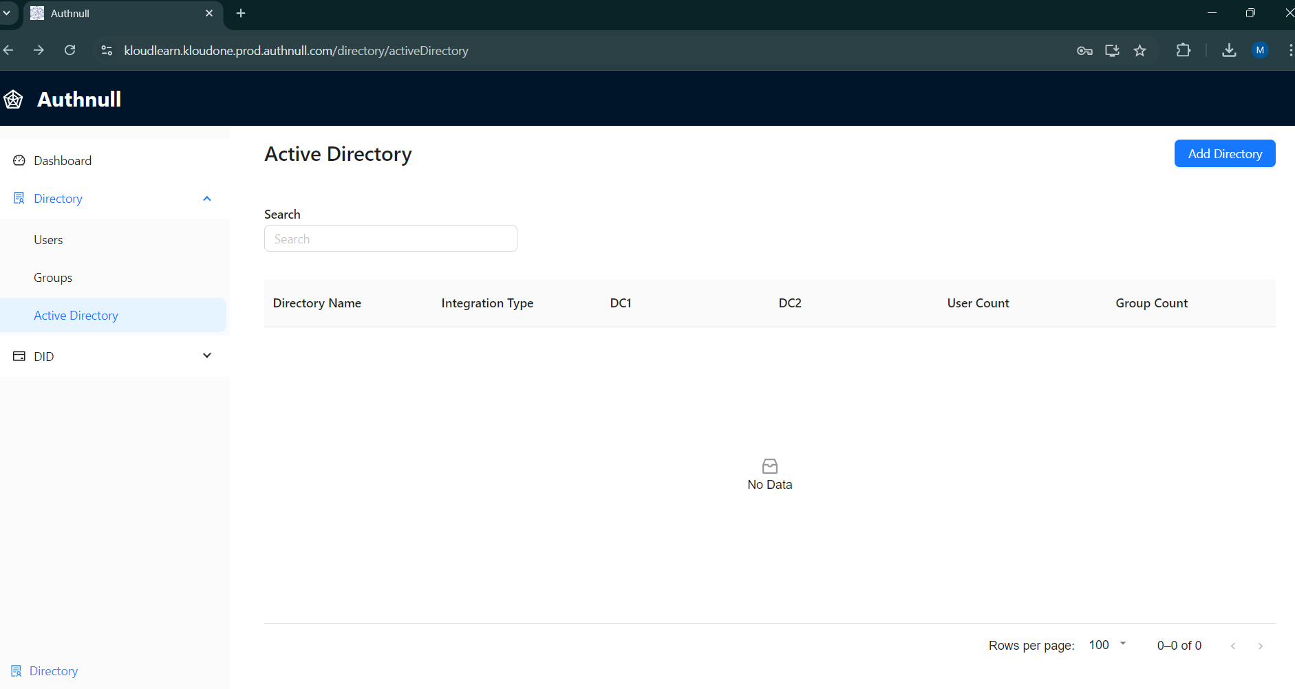Click the Add Directory button
Image resolution: width=1295 pixels, height=689 pixels.
click(1224, 153)
